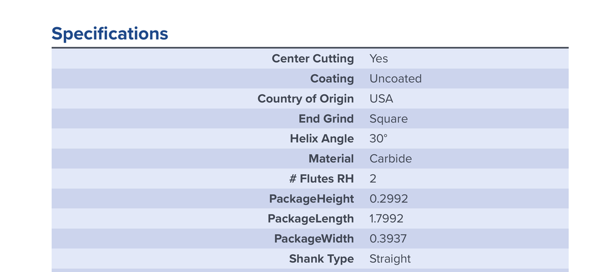Image resolution: width=589 pixels, height=272 pixels.
Task: Select the PackageLength label
Action: coord(311,219)
